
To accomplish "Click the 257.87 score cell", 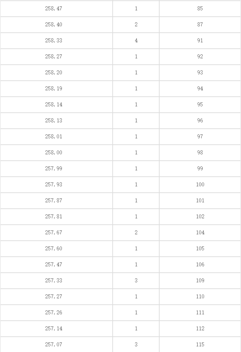I will click(54, 201).
